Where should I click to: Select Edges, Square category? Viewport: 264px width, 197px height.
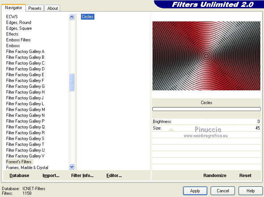[19, 28]
